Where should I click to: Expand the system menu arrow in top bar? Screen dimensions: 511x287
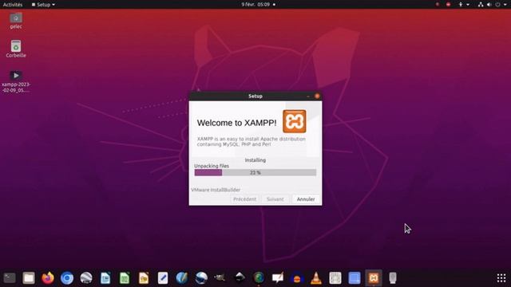click(505, 5)
